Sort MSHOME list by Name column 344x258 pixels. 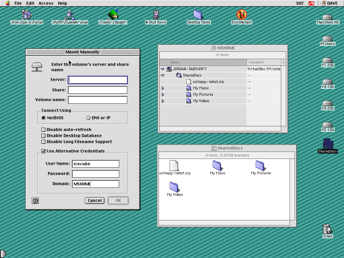pyautogui.click(x=203, y=62)
